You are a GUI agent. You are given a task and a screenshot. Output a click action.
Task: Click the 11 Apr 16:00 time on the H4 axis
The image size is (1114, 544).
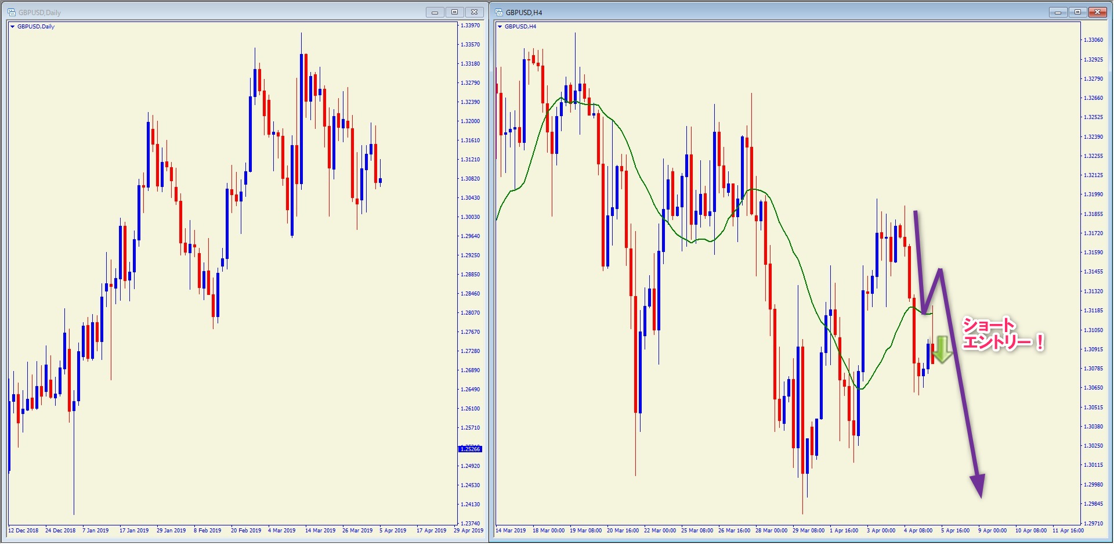tap(1068, 531)
